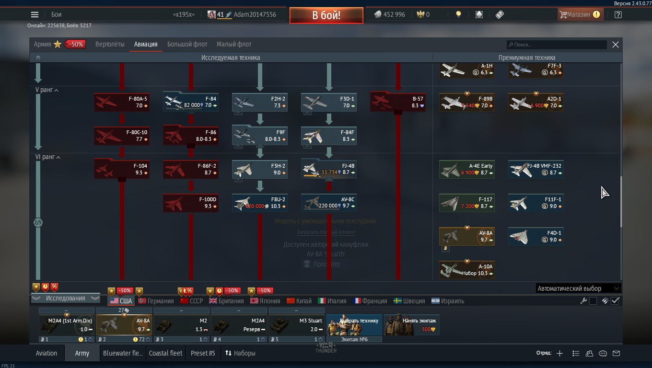Switch to the Армия tab
The height and width of the screenshot is (368, 652).
point(42,44)
